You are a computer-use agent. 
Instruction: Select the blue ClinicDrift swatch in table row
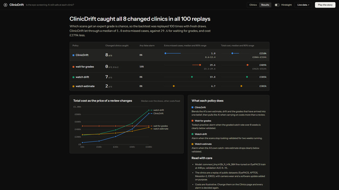tap(74, 55)
